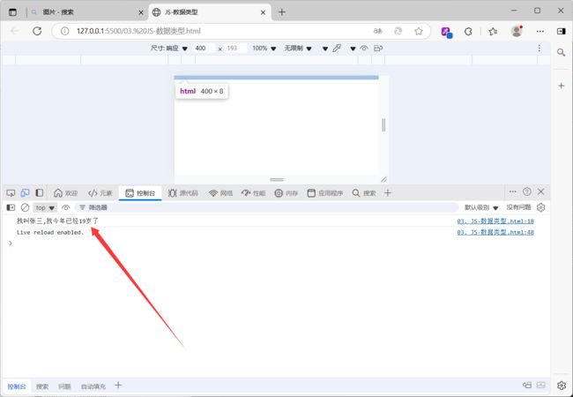This screenshot has height=397, width=573.
Task: Click the sidebar search magnifier icon
Action: [x=561, y=53]
